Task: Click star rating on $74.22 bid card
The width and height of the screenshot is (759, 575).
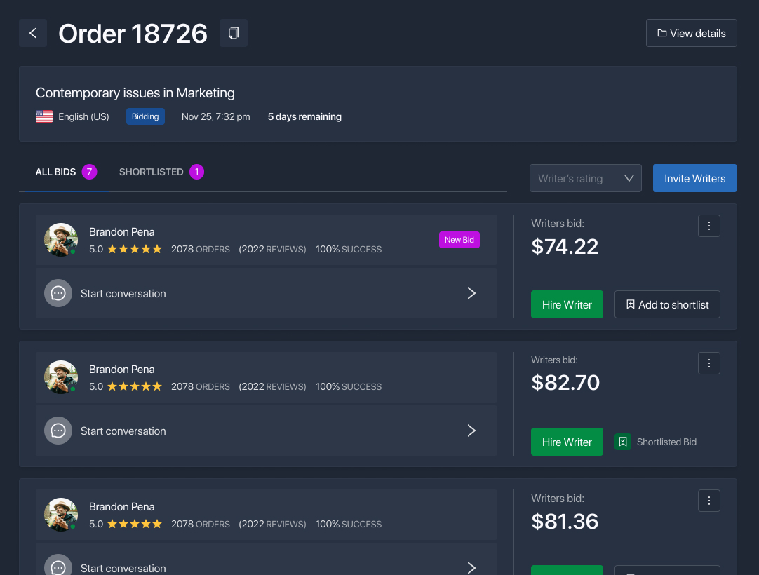Action: pyautogui.click(x=135, y=249)
